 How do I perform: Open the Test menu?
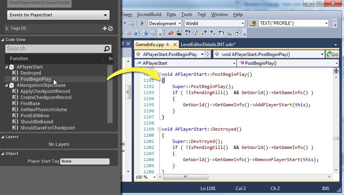(x=202, y=14)
